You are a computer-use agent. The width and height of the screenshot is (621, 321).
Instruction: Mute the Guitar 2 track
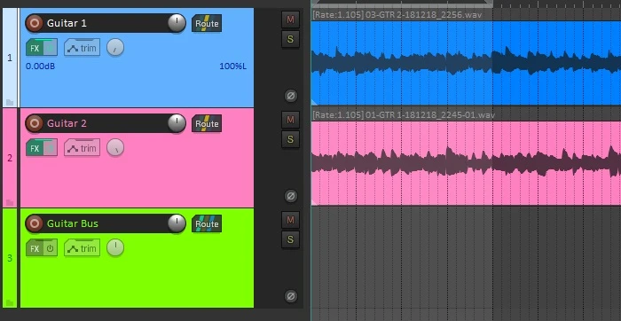290,120
